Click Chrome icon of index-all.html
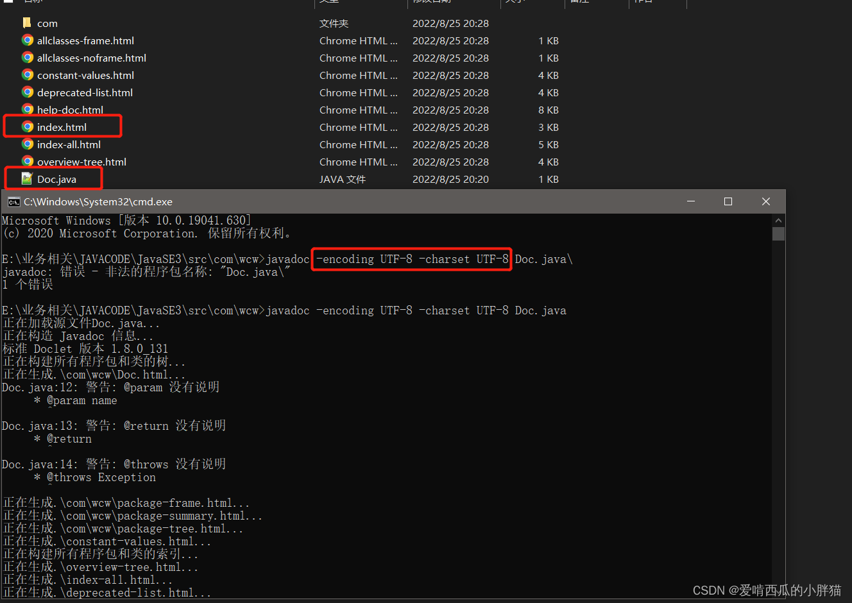This screenshot has height=603, width=852. pos(28,144)
